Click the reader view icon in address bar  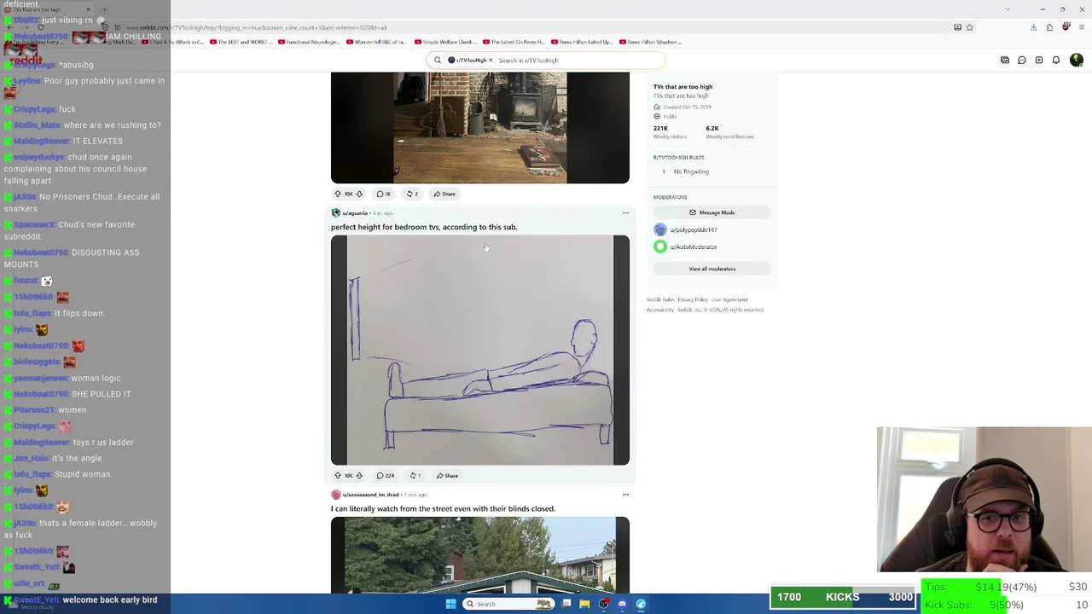(957, 27)
